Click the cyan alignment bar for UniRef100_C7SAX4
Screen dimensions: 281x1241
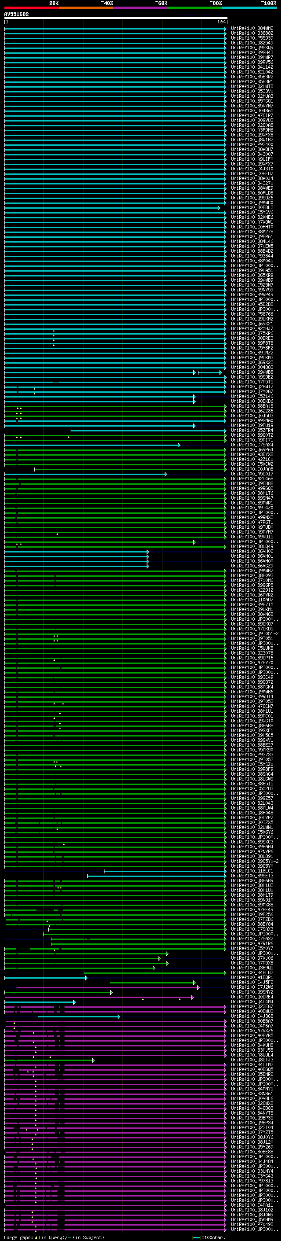pos(92,445)
